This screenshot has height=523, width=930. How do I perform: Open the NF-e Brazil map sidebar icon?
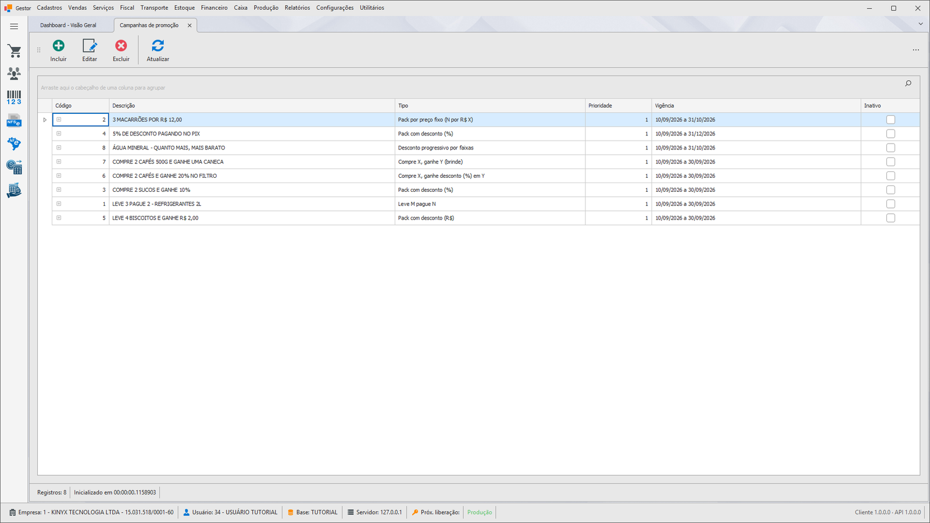[14, 144]
